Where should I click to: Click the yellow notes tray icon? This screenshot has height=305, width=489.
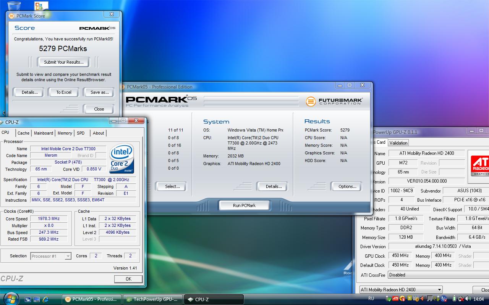click(410, 299)
